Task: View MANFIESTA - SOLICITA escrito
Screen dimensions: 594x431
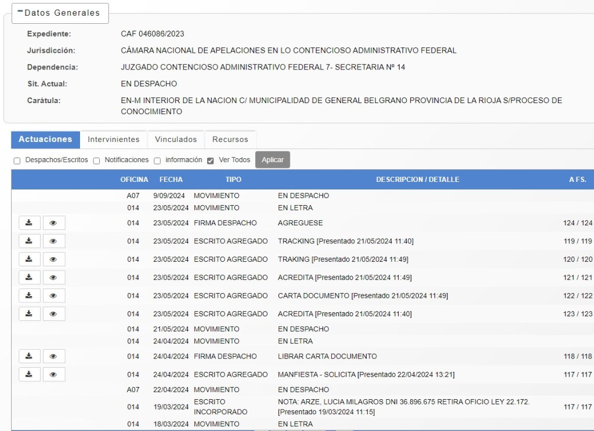Action: click(x=54, y=374)
